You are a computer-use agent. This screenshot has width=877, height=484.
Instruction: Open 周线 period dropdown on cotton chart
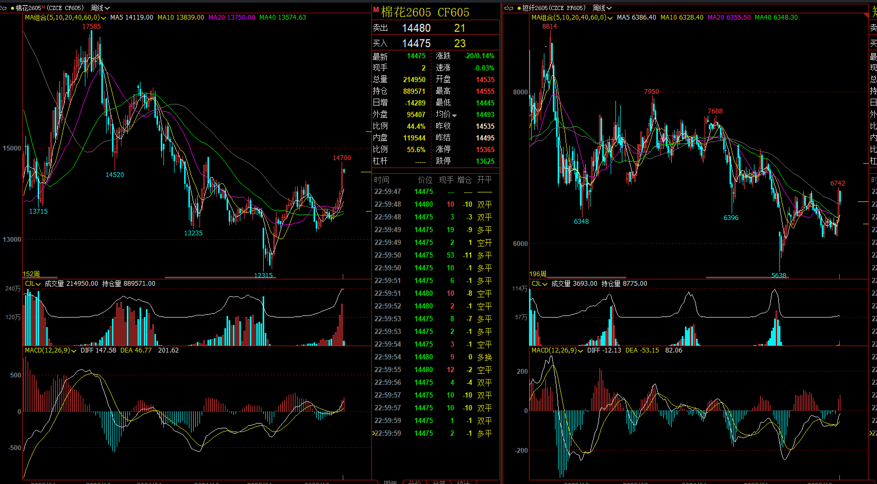tap(100, 8)
